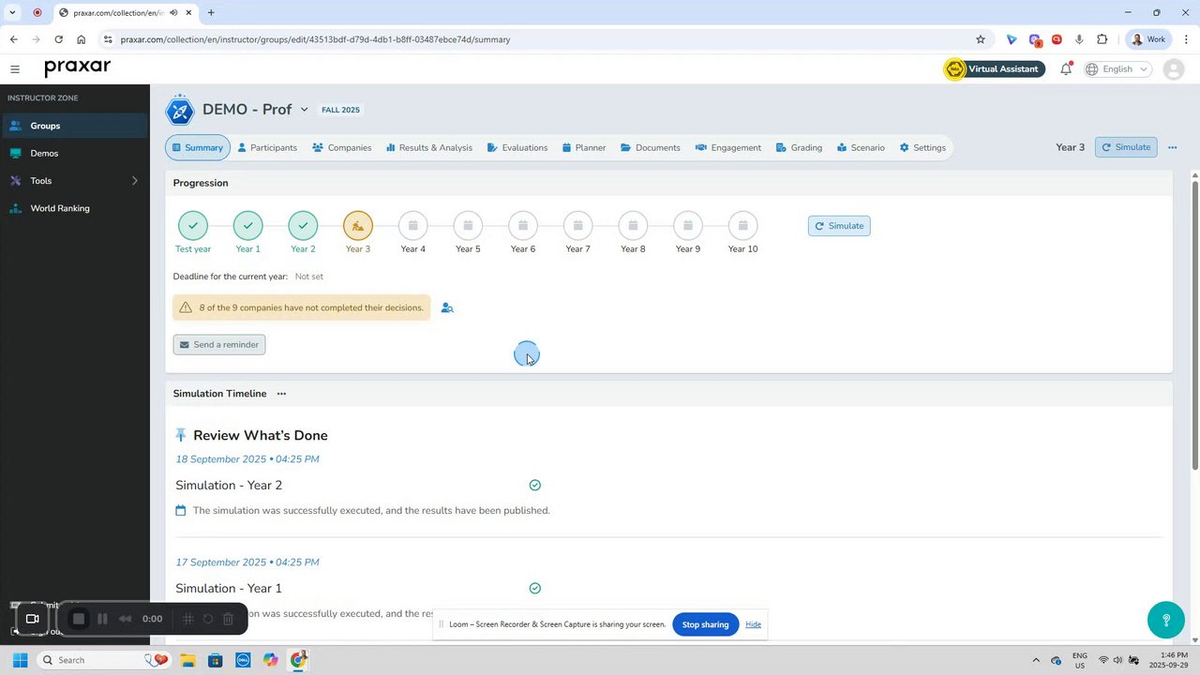The height and width of the screenshot is (675, 1200).
Task: Open the notifications bell
Action: point(1066,69)
